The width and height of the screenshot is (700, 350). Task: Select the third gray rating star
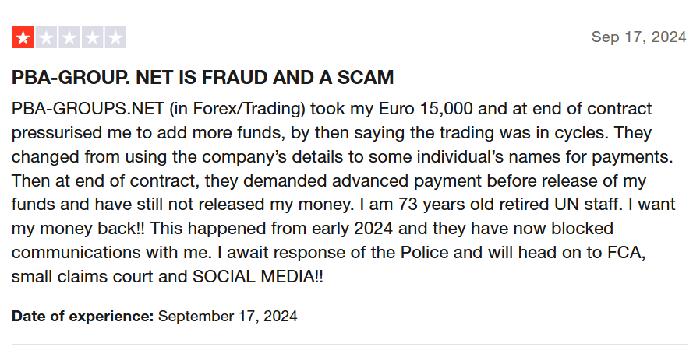point(69,37)
